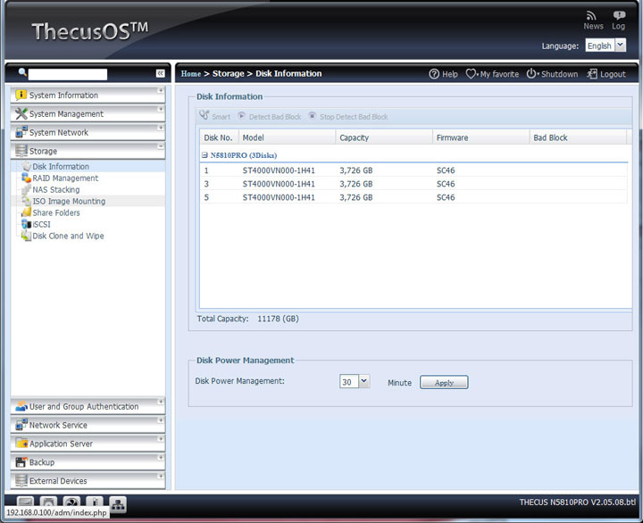Screen dimensions: 643x523
Task: Sort by Model column header
Action: 287,137
